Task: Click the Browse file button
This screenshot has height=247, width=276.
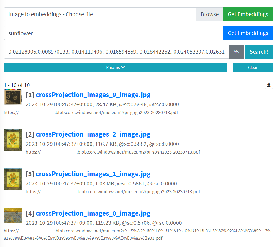Action: tap(210, 14)
